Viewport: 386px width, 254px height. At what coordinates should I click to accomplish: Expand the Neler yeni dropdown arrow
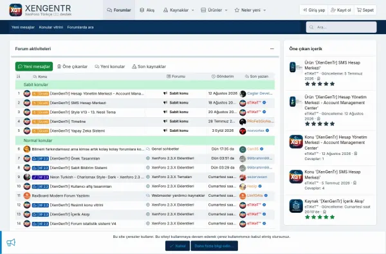264,10
